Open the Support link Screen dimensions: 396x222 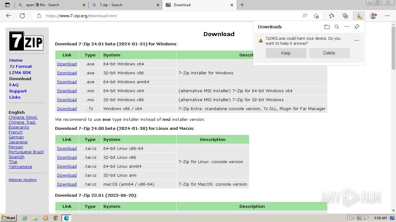[18, 91]
